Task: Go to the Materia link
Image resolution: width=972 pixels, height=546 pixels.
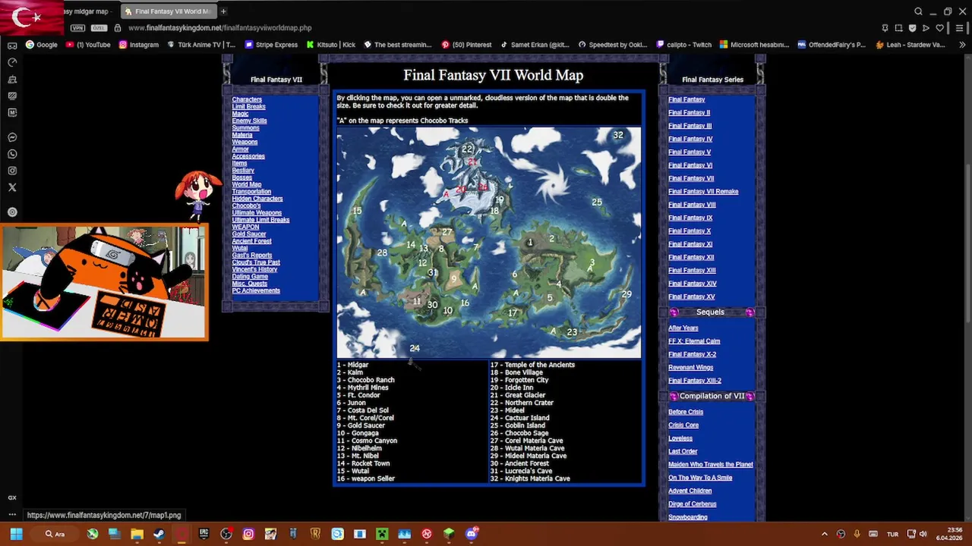Action: pyautogui.click(x=242, y=135)
